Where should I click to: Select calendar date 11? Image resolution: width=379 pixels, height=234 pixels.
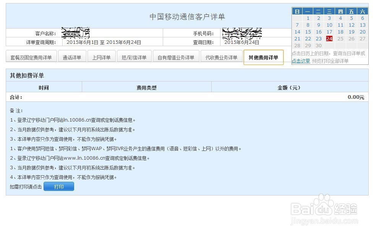(x=340, y=25)
